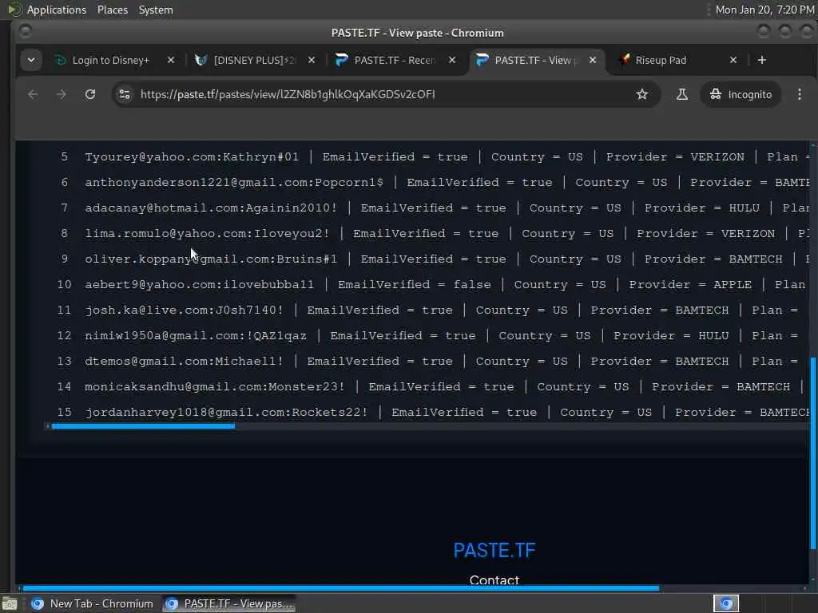Close the [DISNEY PLUS] tab

(312, 60)
